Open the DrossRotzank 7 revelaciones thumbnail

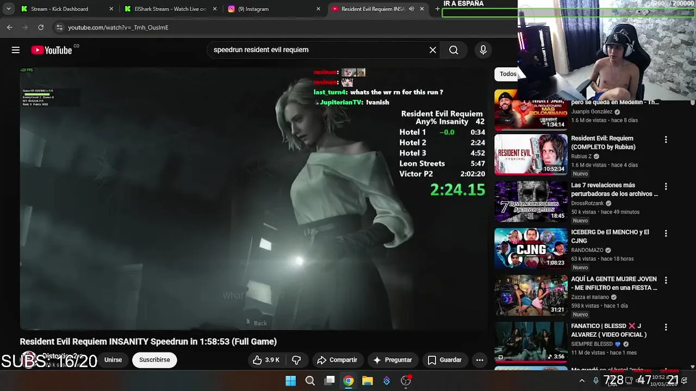pos(531,201)
